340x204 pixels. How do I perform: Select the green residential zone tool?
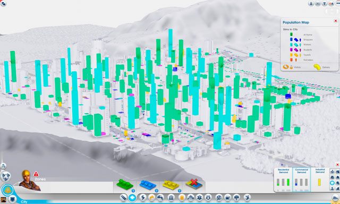(125, 184)
